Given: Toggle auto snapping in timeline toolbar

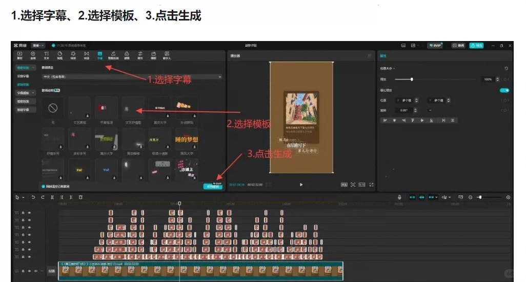Looking at the screenshot, I should [422, 197].
